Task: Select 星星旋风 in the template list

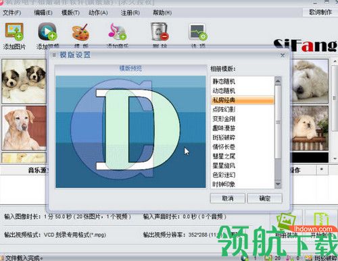Action: click(x=243, y=166)
